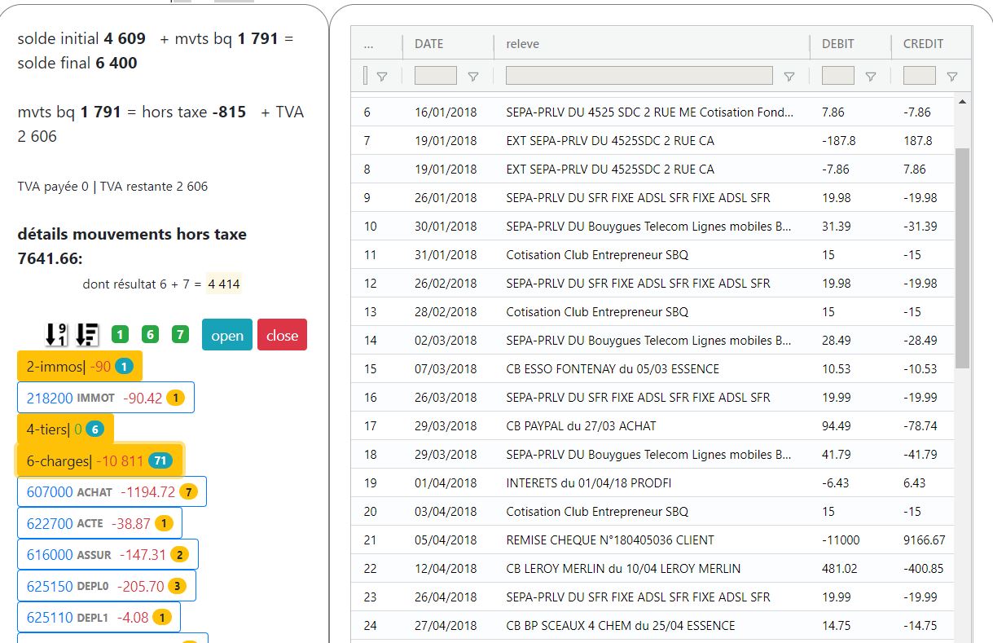Viewport: 993px width, 643px height.
Task: Select row 22 CB LEROY MERLIN
Action: [652, 568]
